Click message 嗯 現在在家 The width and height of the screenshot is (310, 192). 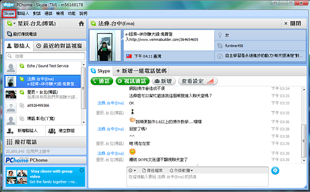[x=139, y=144]
